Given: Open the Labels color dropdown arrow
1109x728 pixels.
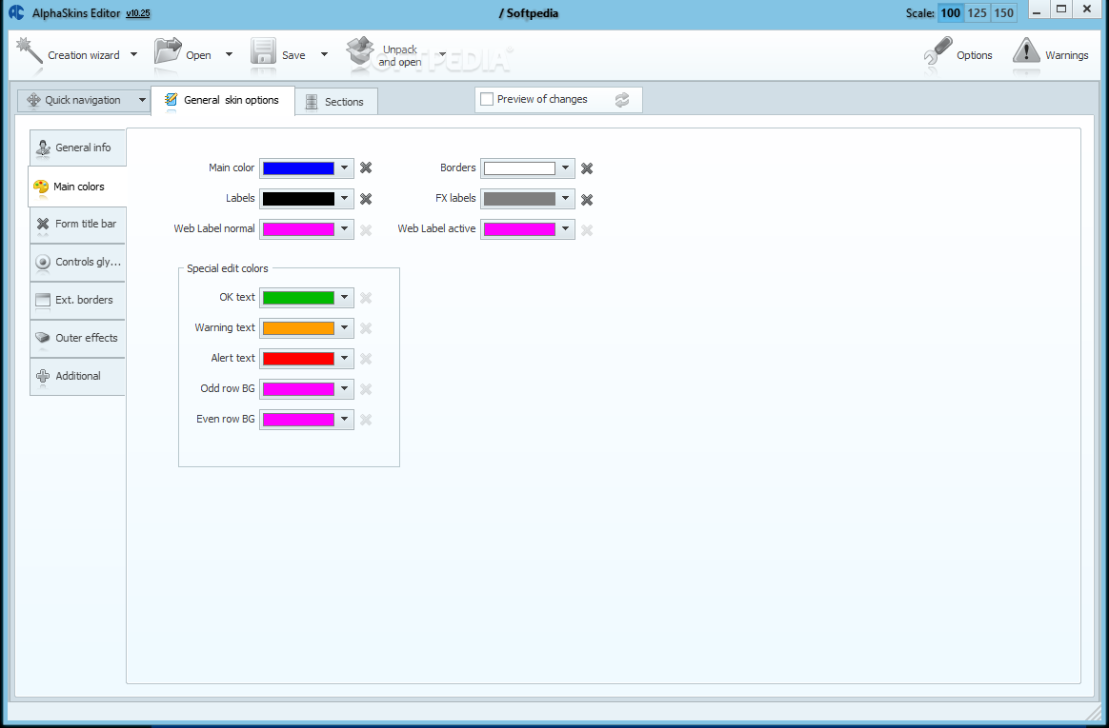Looking at the screenshot, I should pyautogui.click(x=345, y=199).
